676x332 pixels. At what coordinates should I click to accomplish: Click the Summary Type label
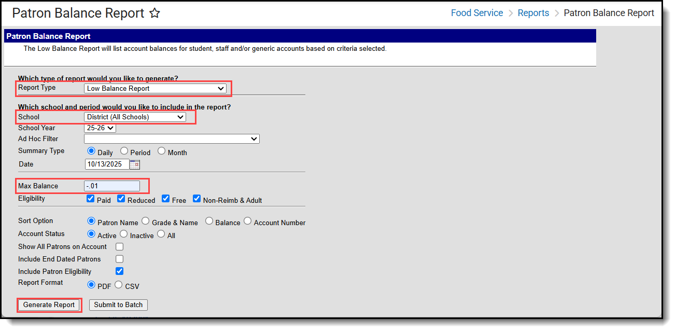(x=41, y=151)
